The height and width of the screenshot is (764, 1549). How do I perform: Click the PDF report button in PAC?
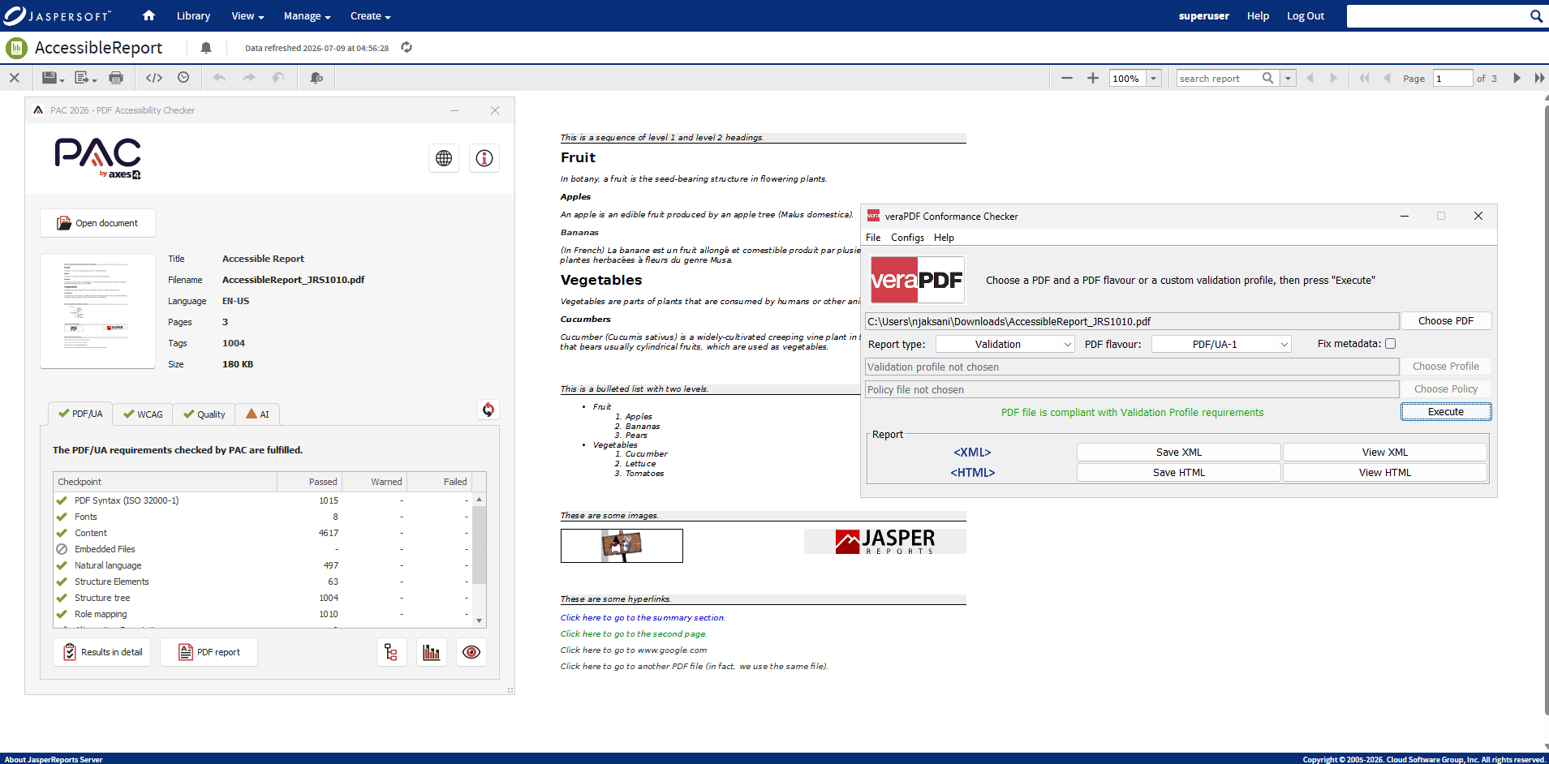(209, 652)
